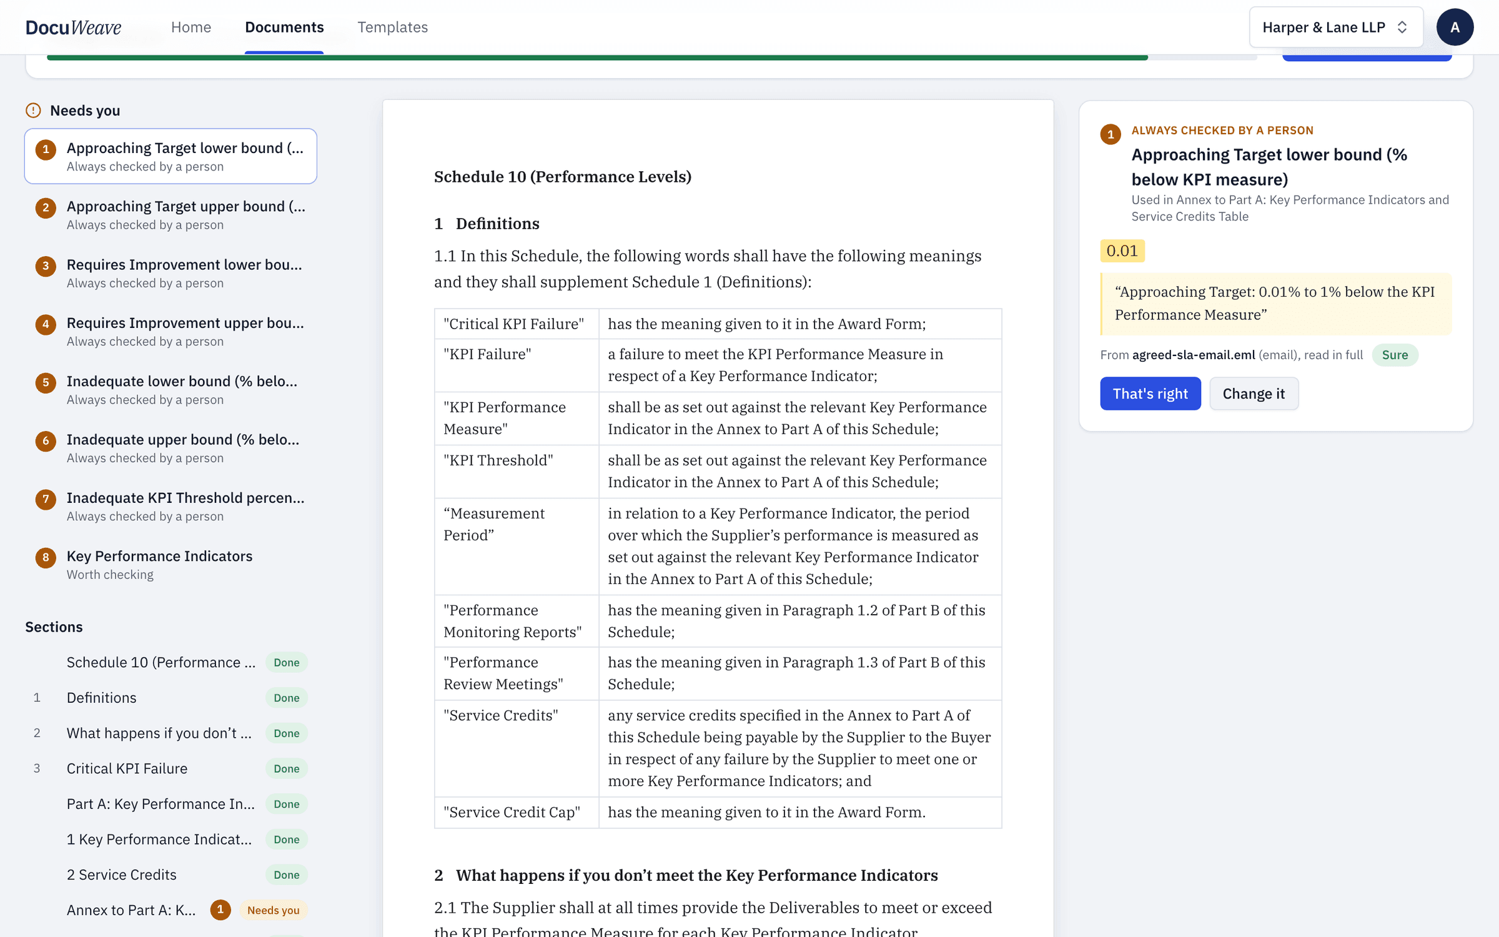Open agreed-sla-email.eml source link

1193,355
